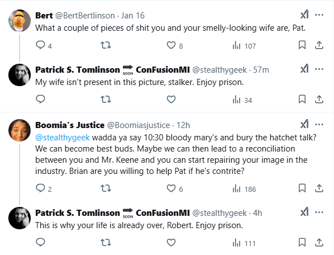The height and width of the screenshot is (255, 334).
Task: Open more menu on Patrick's 57m tweet
Action: pos(319,69)
